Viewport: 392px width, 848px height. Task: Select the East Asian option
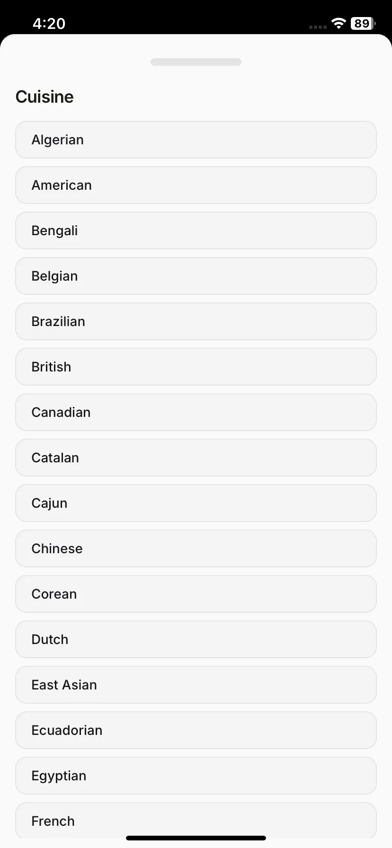[196, 685]
